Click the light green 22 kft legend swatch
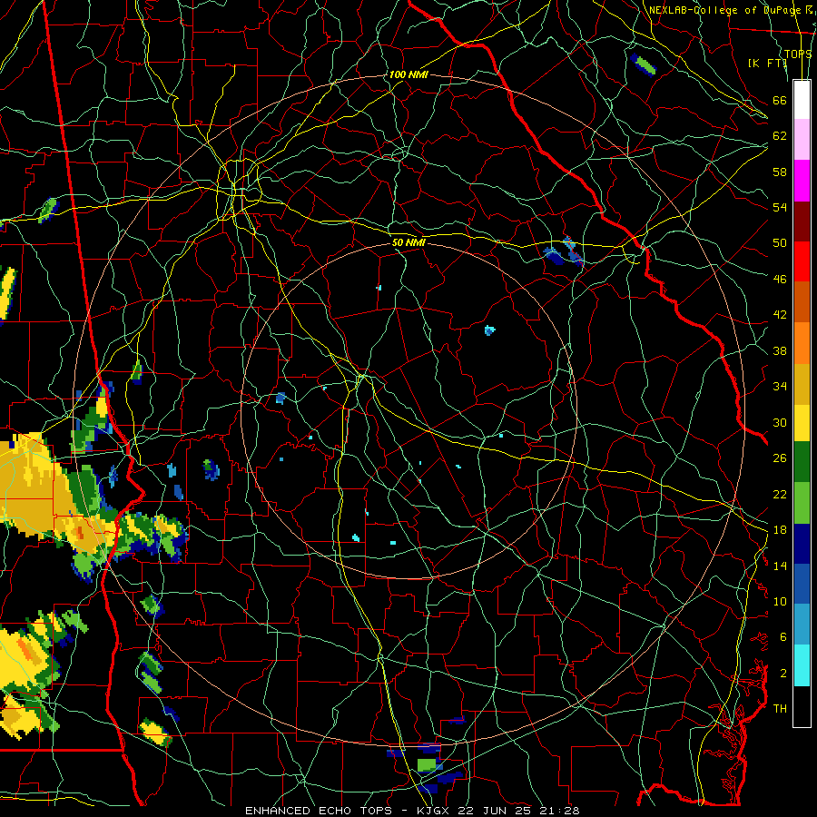This screenshot has height=817, width=817. [802, 503]
